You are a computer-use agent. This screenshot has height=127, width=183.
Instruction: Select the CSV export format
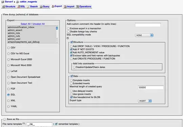(8, 48)
